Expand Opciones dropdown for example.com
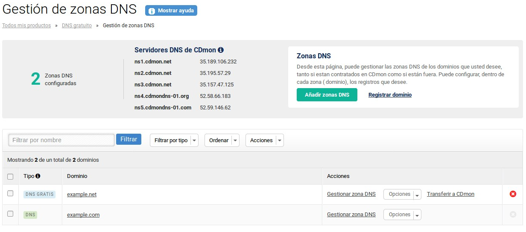The image size is (526, 232). [402, 215]
